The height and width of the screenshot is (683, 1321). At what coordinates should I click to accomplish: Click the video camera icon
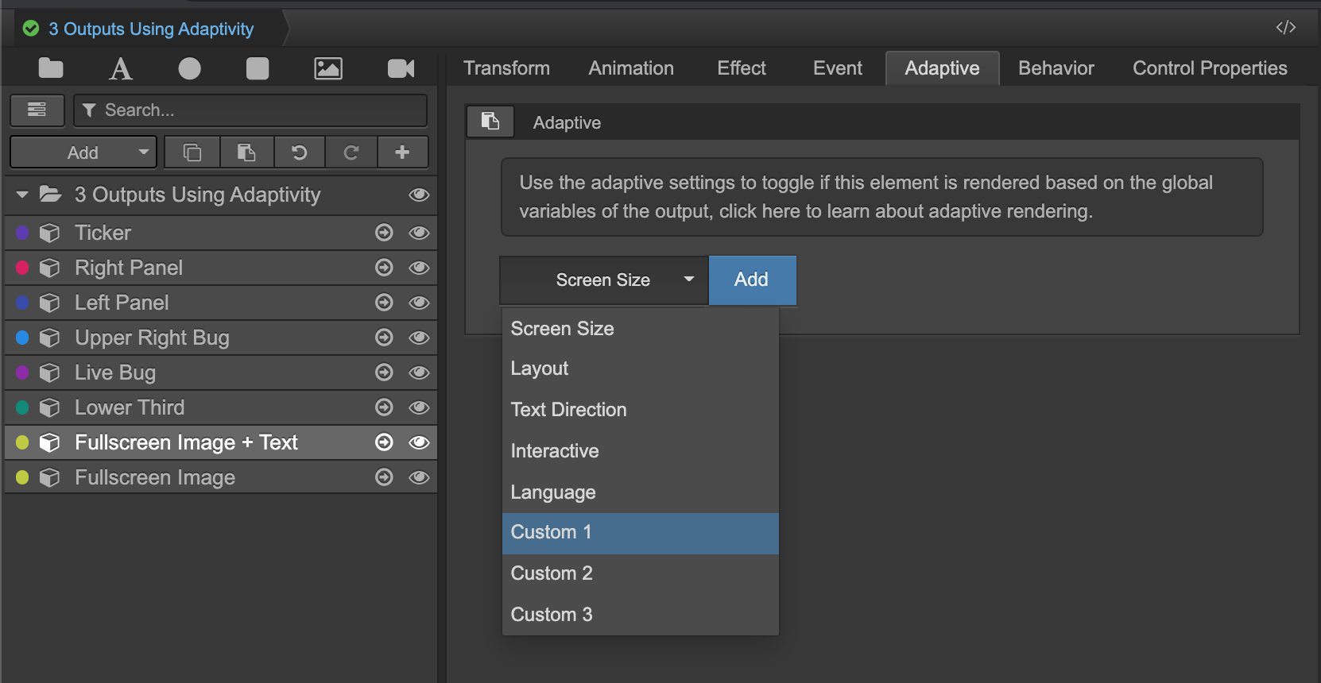click(x=401, y=69)
